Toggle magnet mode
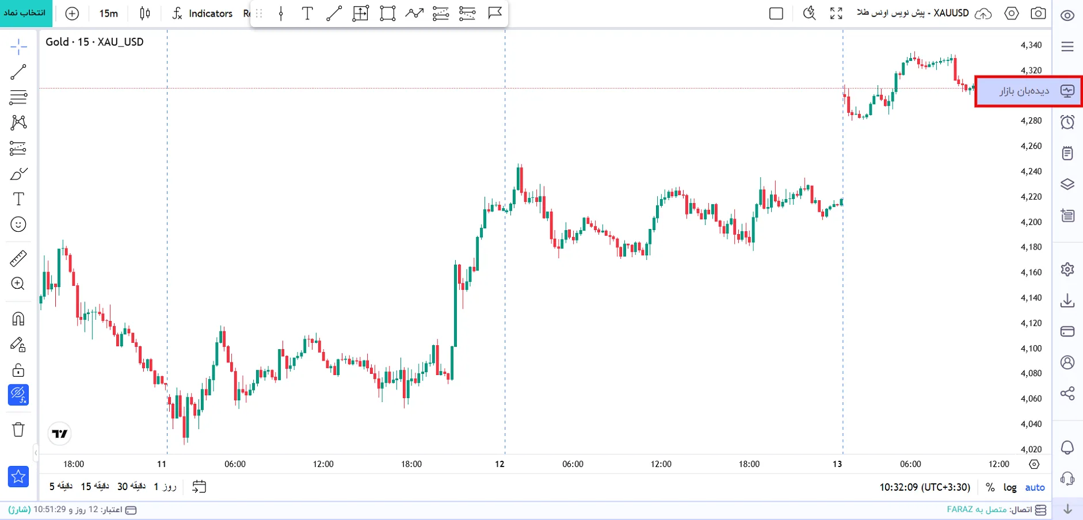Image resolution: width=1083 pixels, height=520 pixels. 18,319
